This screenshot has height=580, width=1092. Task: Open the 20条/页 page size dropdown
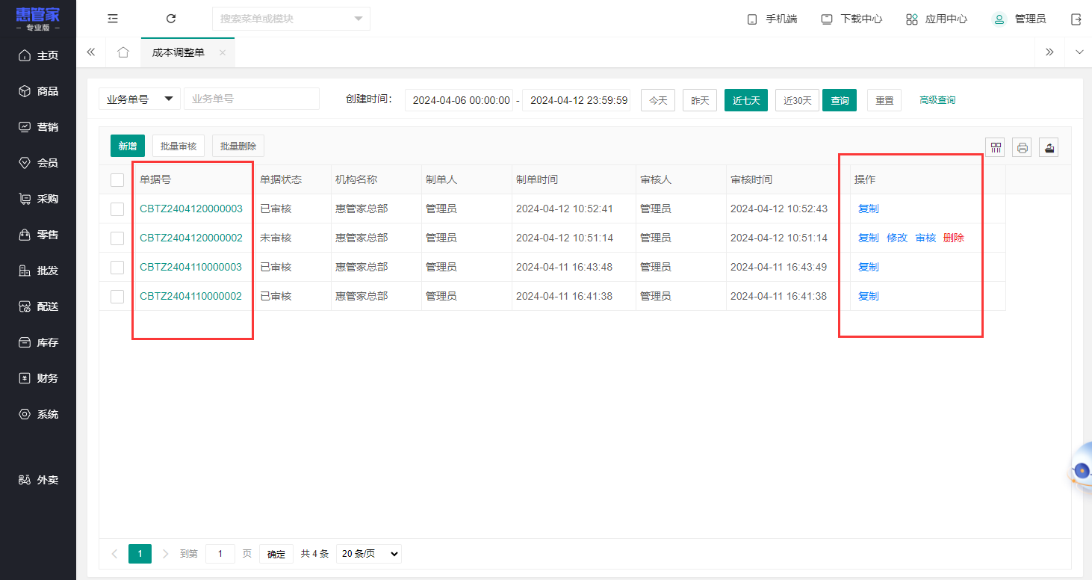pyautogui.click(x=369, y=554)
